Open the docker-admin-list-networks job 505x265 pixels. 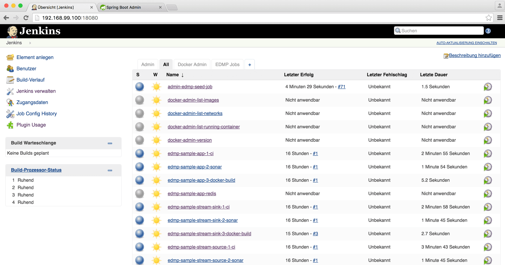pos(195,114)
